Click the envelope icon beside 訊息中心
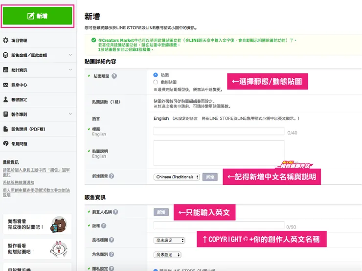 5,85
